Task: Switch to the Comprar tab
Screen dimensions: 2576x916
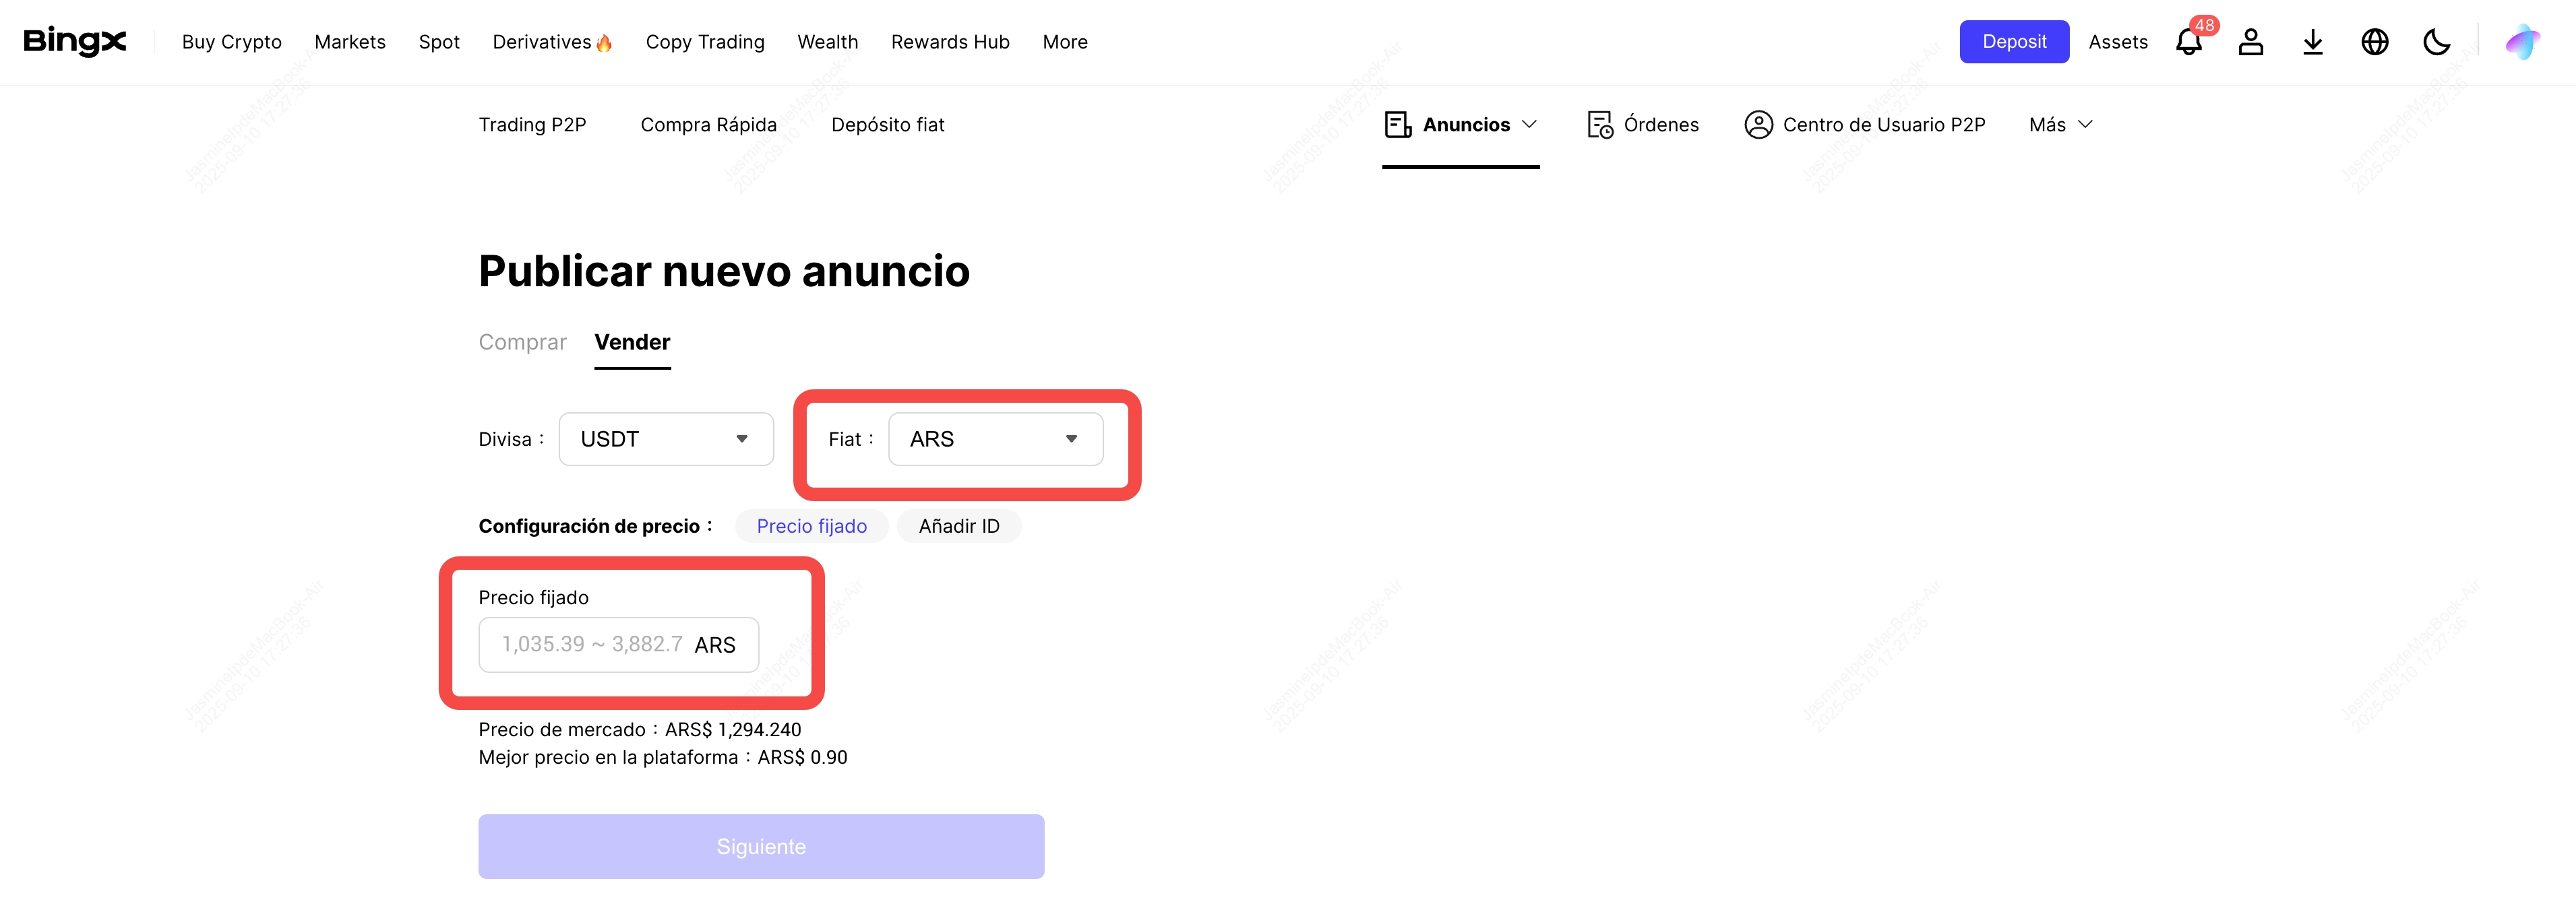Action: 522,343
